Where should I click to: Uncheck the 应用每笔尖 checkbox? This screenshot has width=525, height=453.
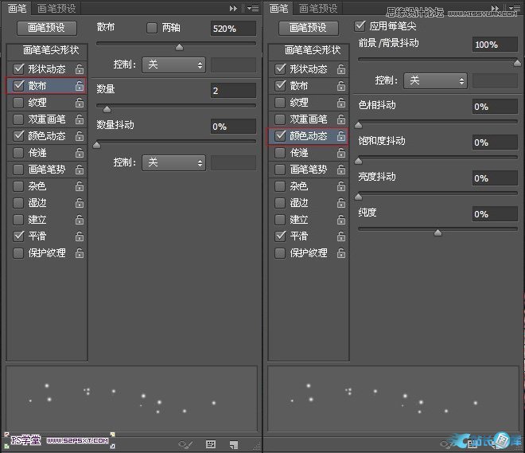point(361,26)
